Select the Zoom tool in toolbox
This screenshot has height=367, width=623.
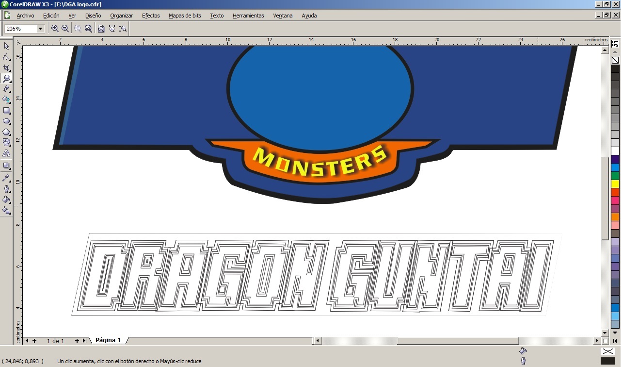pyautogui.click(x=6, y=78)
